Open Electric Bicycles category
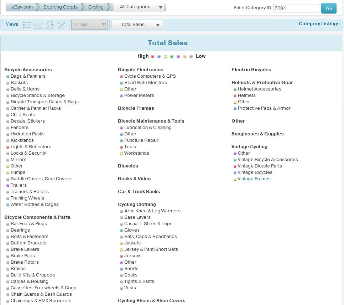 click(x=251, y=69)
